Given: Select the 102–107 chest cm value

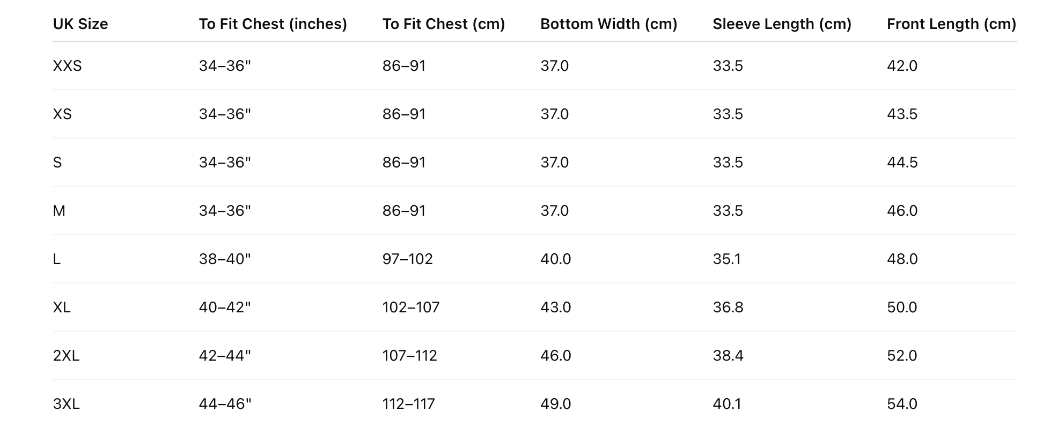Looking at the screenshot, I should [410, 308].
